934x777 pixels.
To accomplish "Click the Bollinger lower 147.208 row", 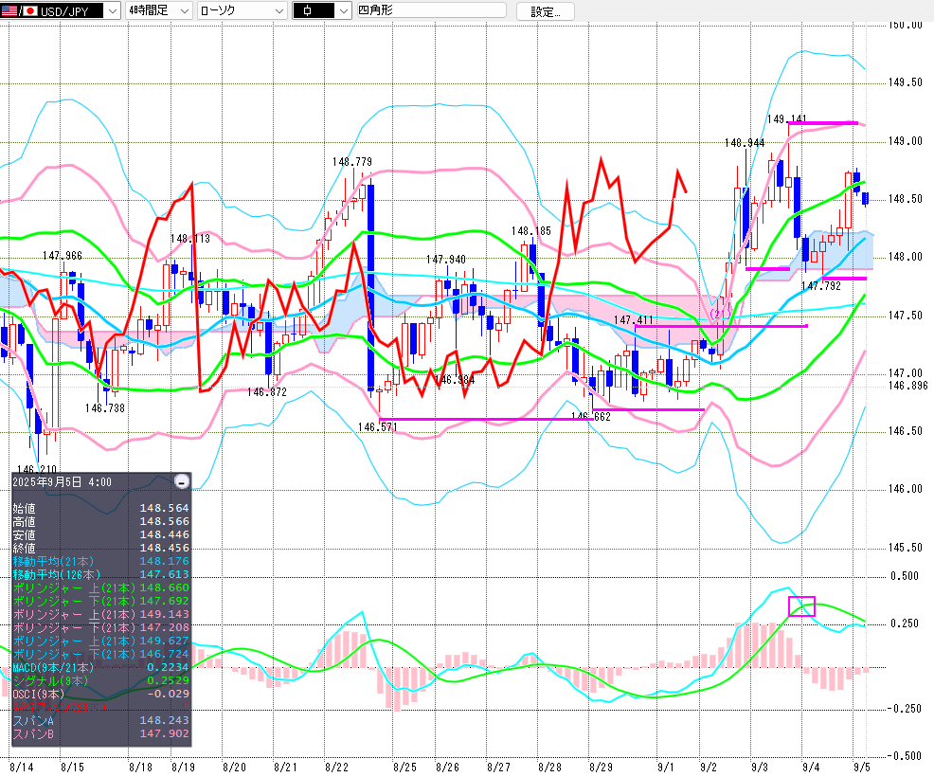I will pyautogui.click(x=100, y=627).
